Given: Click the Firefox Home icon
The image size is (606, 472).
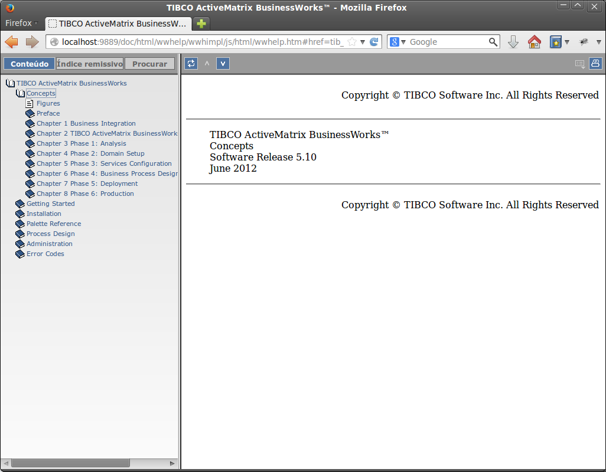Looking at the screenshot, I should [534, 42].
